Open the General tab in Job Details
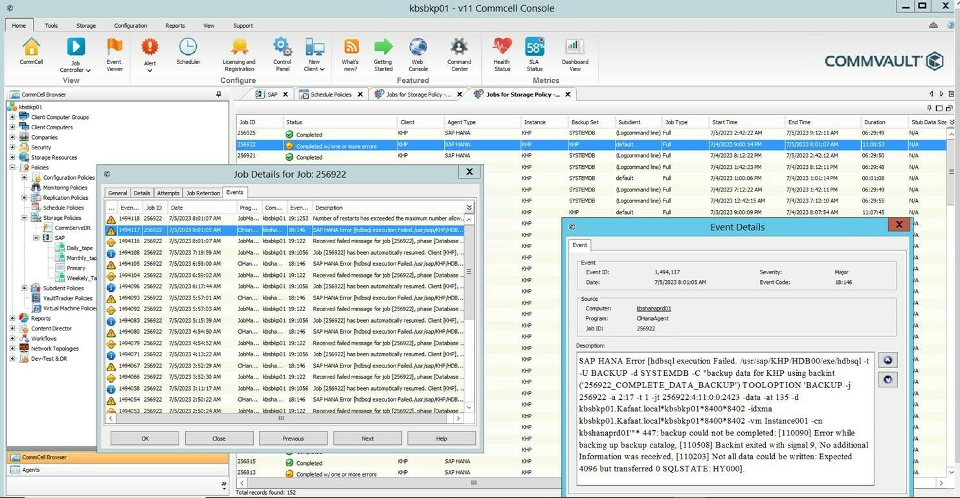 pyautogui.click(x=117, y=193)
